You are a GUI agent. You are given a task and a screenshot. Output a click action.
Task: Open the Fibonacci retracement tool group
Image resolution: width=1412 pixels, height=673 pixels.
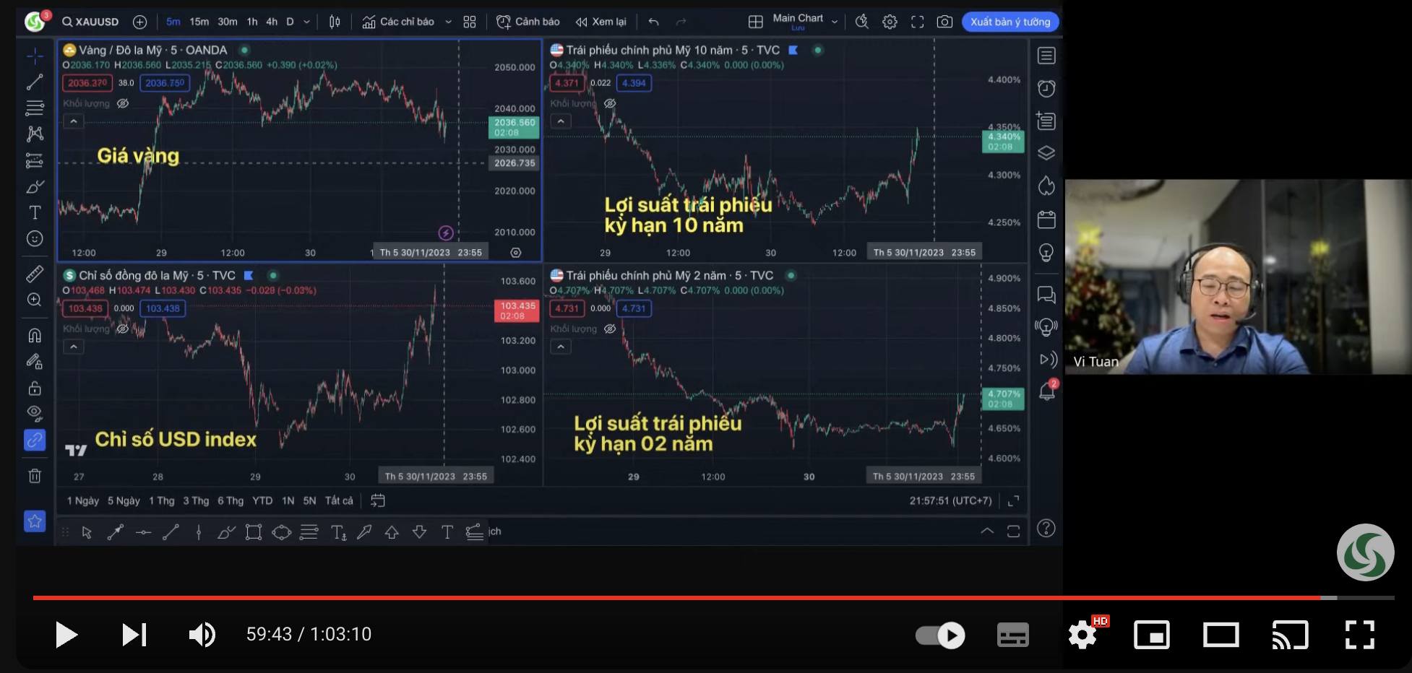[x=35, y=108]
